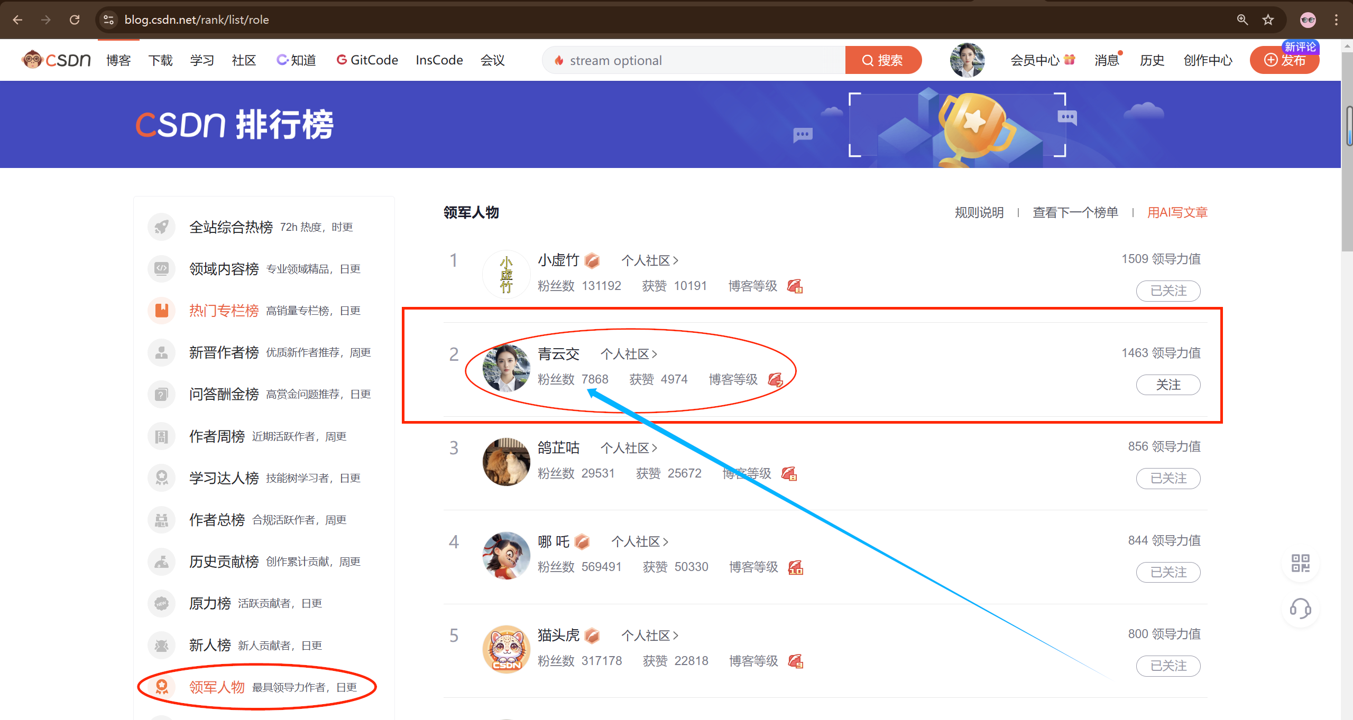1353x720 pixels.
Task: Click the icon for 历史贡献榜
Action: tap(161, 562)
